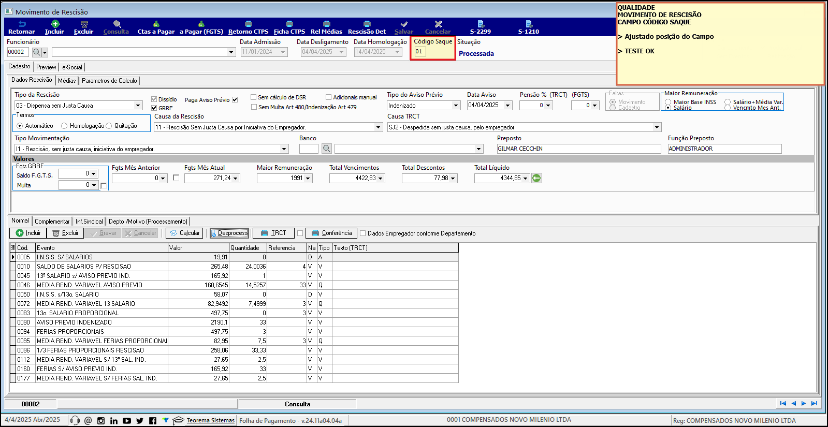Go to first record navigation arrow
The image size is (828, 427).
783,404
